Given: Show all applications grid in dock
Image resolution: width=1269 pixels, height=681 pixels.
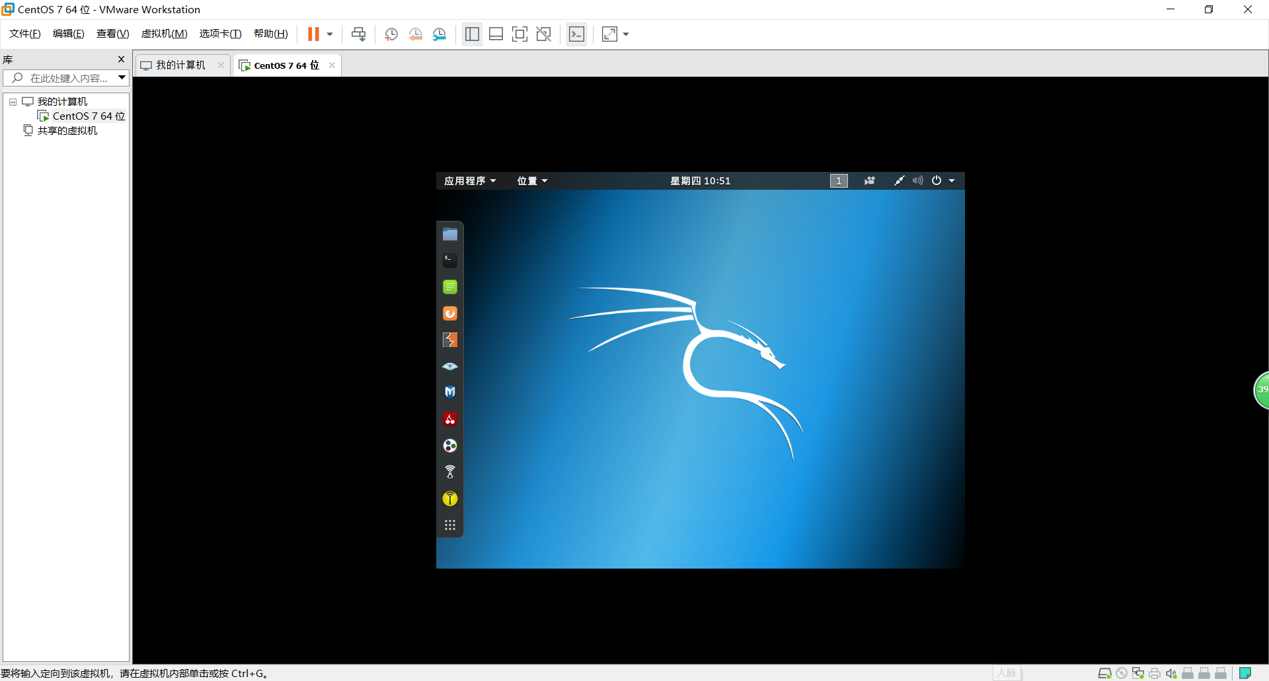Looking at the screenshot, I should pyautogui.click(x=450, y=525).
